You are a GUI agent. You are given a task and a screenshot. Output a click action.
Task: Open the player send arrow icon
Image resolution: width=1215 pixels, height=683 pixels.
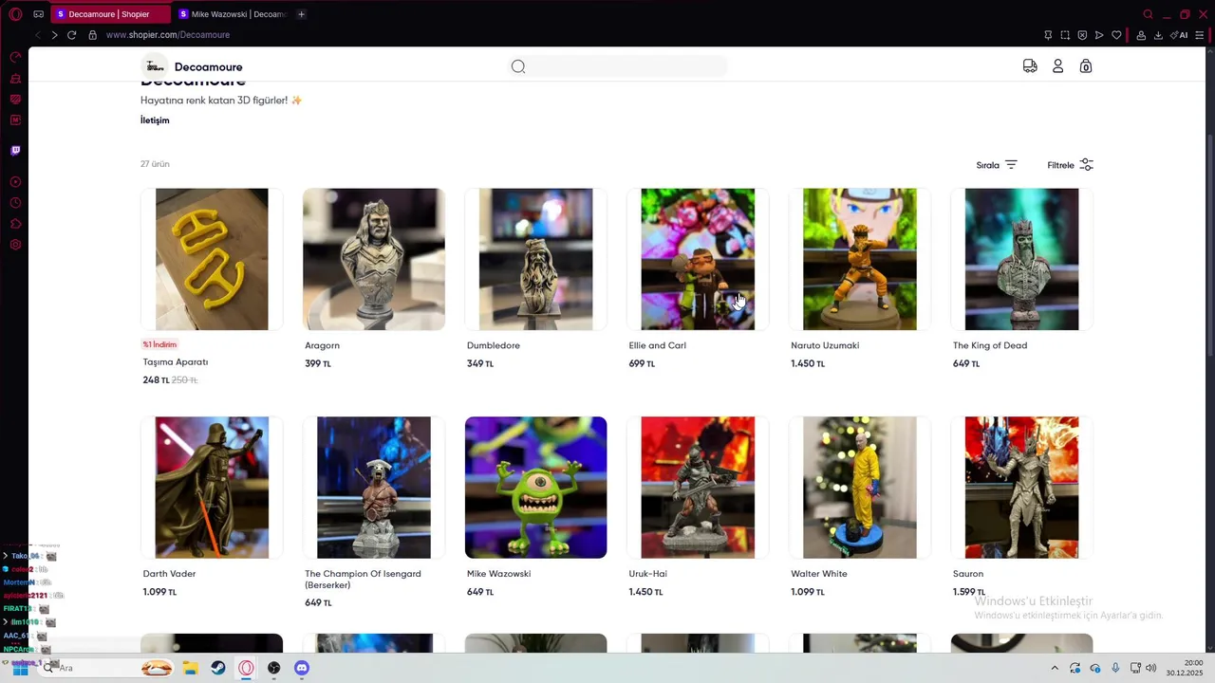pos(1099,35)
